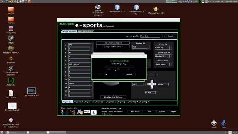Click the edit mode button

(x=135, y=112)
